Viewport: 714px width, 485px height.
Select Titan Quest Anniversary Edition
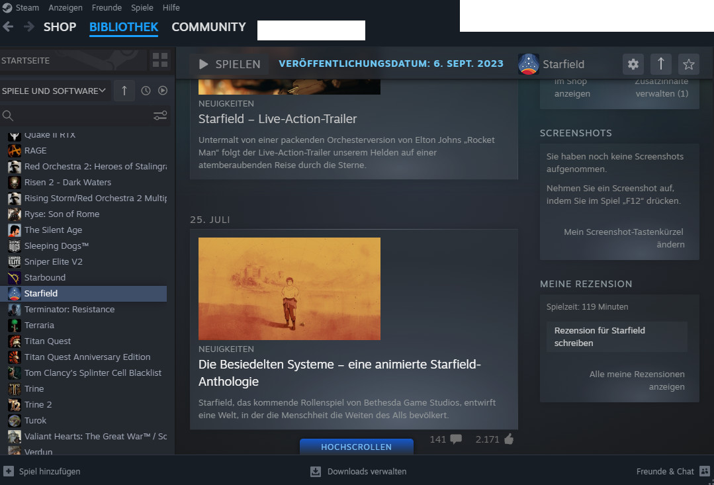tap(83, 357)
